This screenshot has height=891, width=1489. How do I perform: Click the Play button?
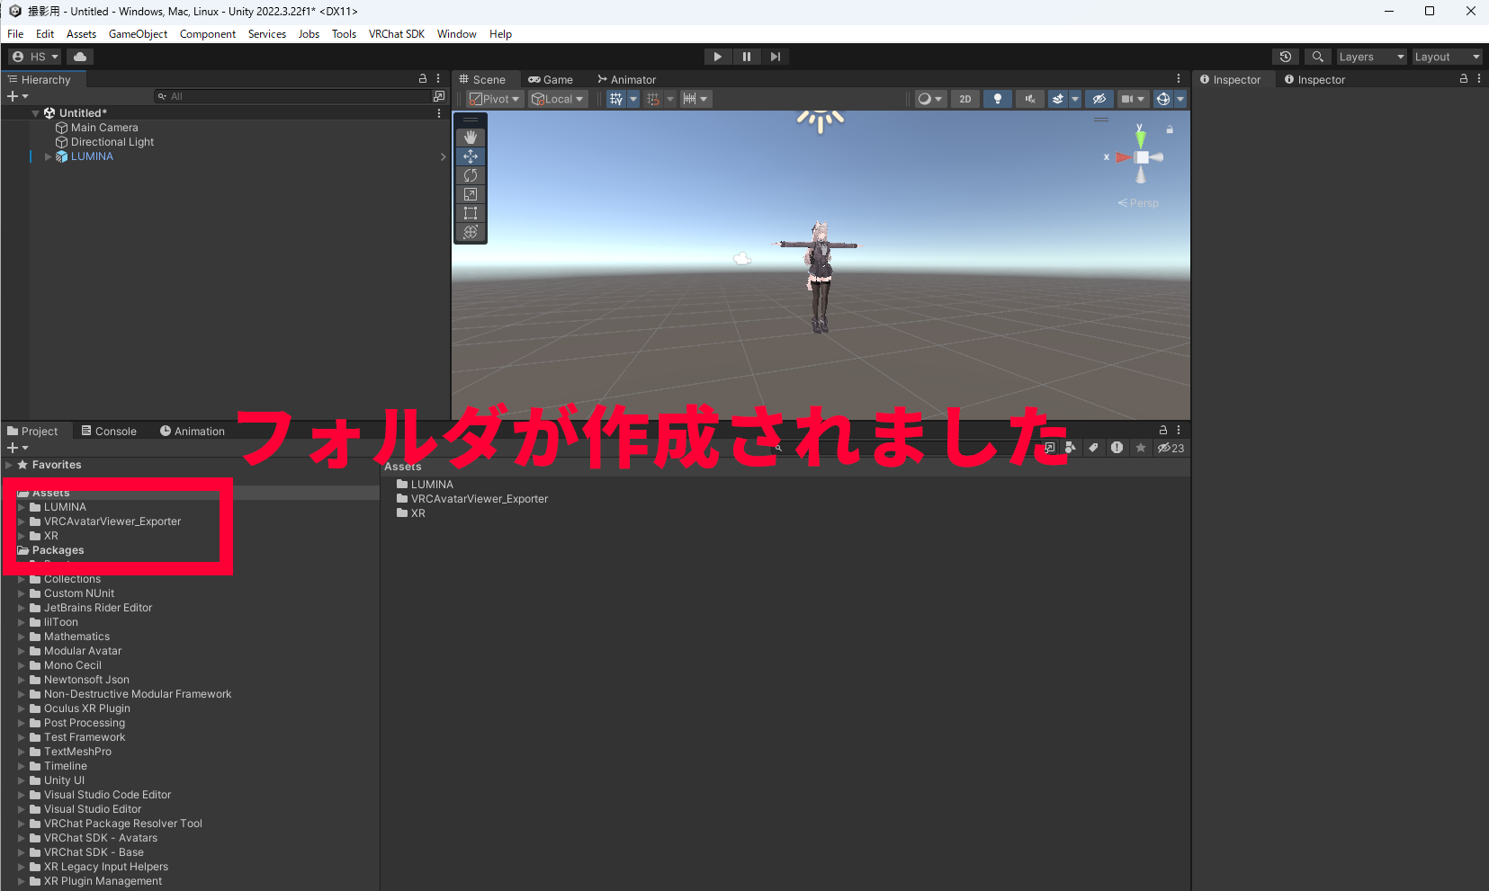717,57
